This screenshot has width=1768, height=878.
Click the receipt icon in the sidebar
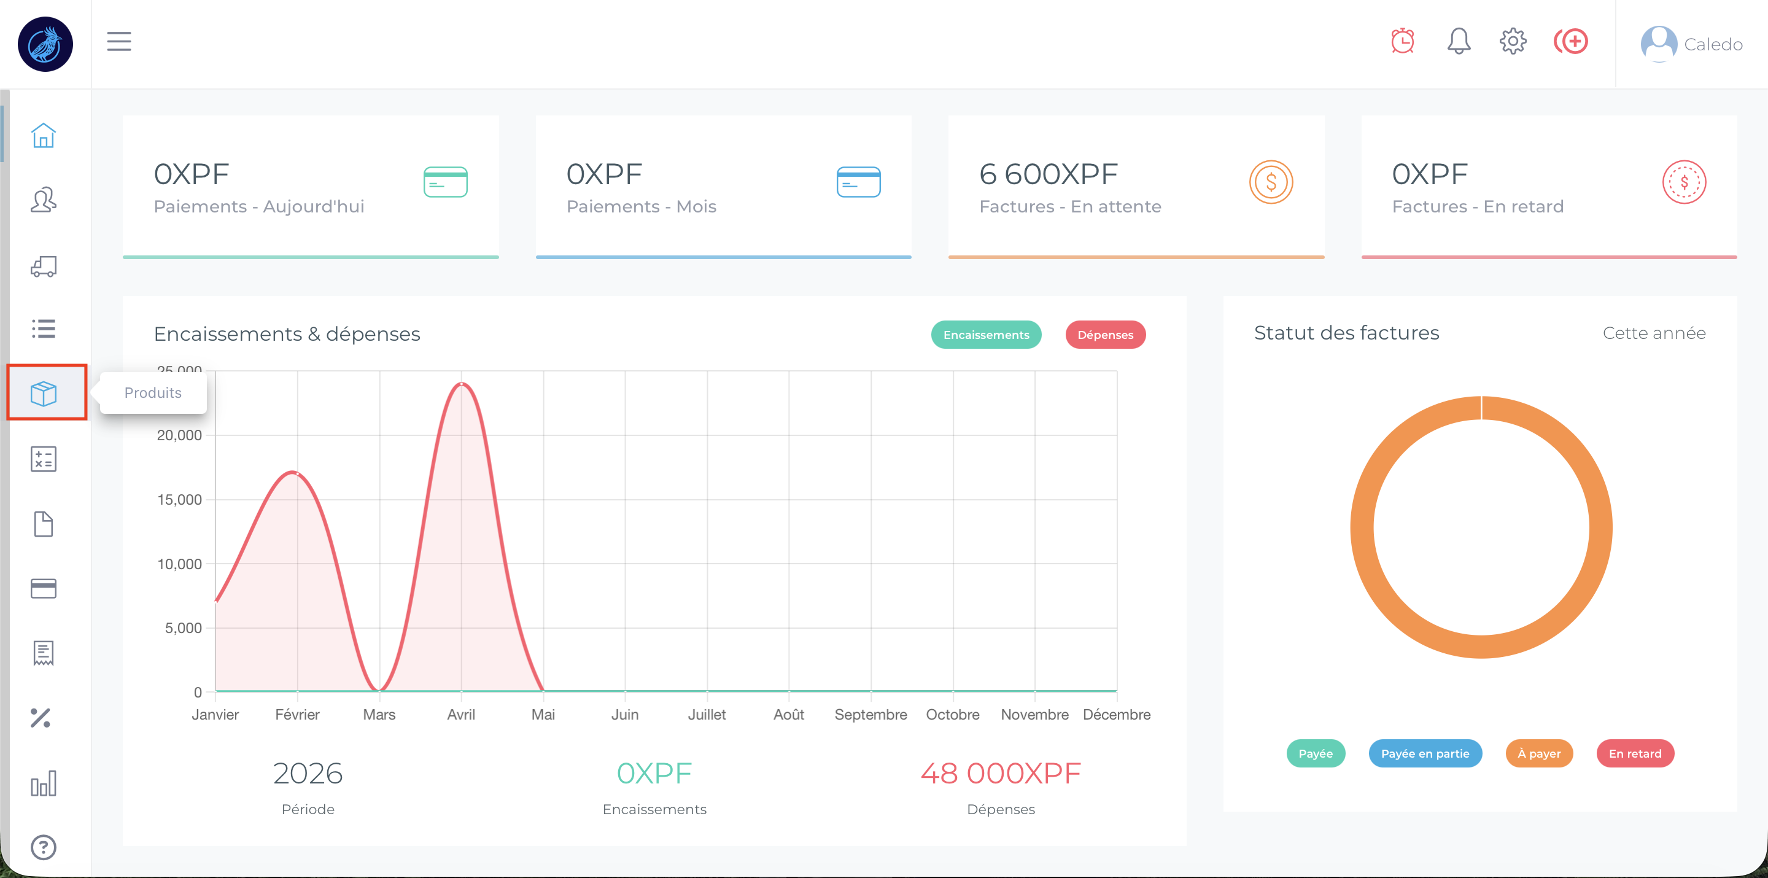point(43,653)
